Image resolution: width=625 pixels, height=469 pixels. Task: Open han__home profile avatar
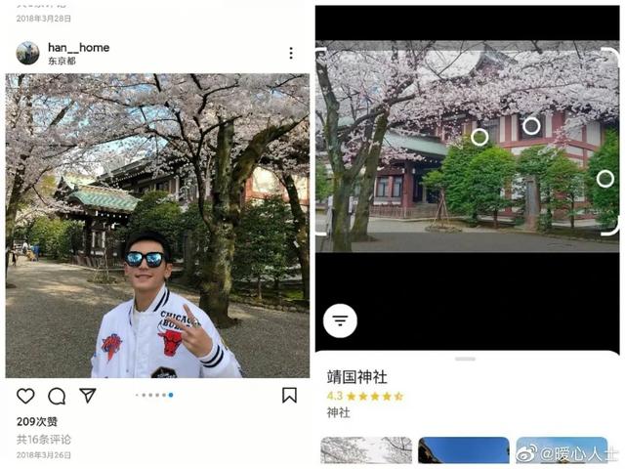(x=27, y=53)
